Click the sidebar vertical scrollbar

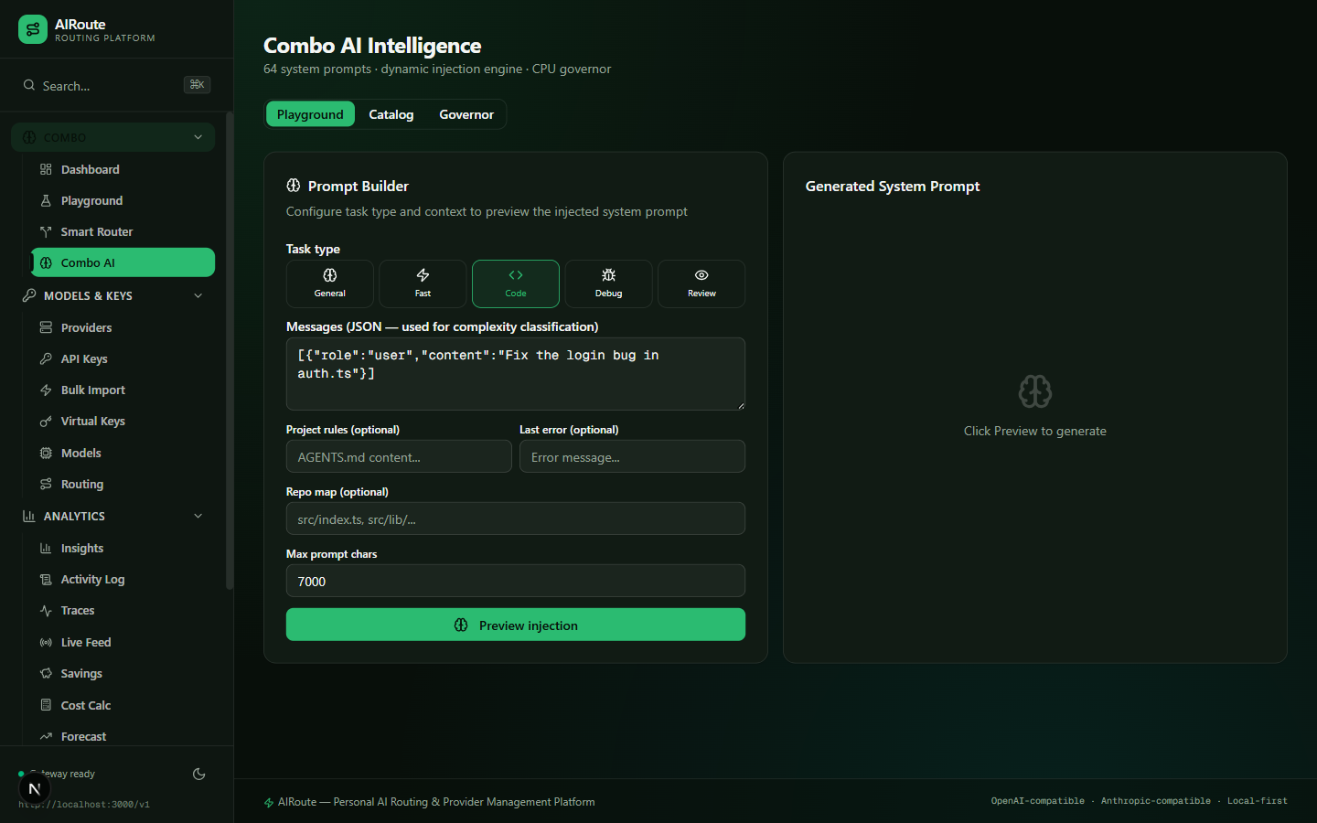pyautogui.click(x=230, y=351)
